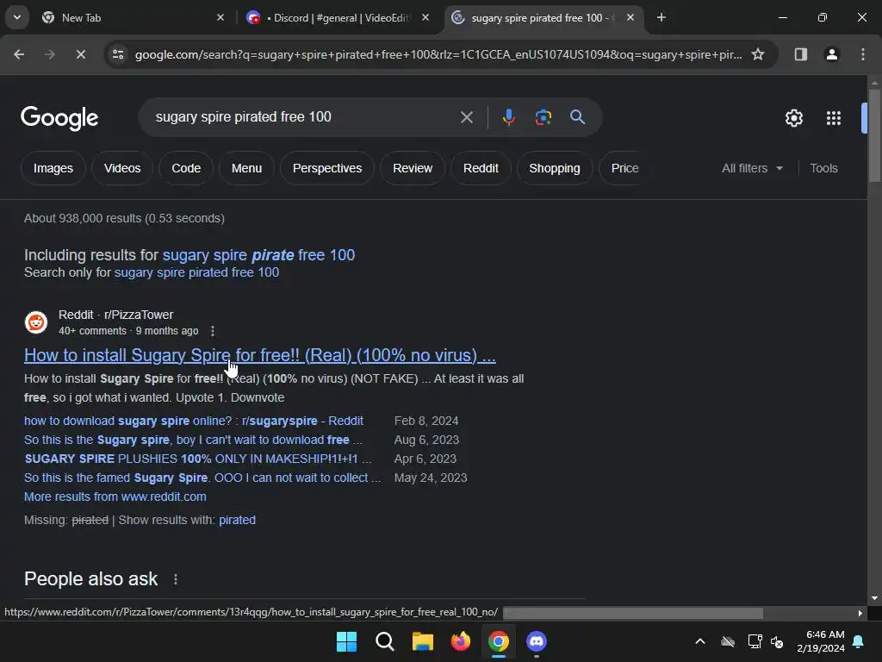The height and width of the screenshot is (662, 882).
Task: View site information icon in address bar
Action: click(x=118, y=54)
